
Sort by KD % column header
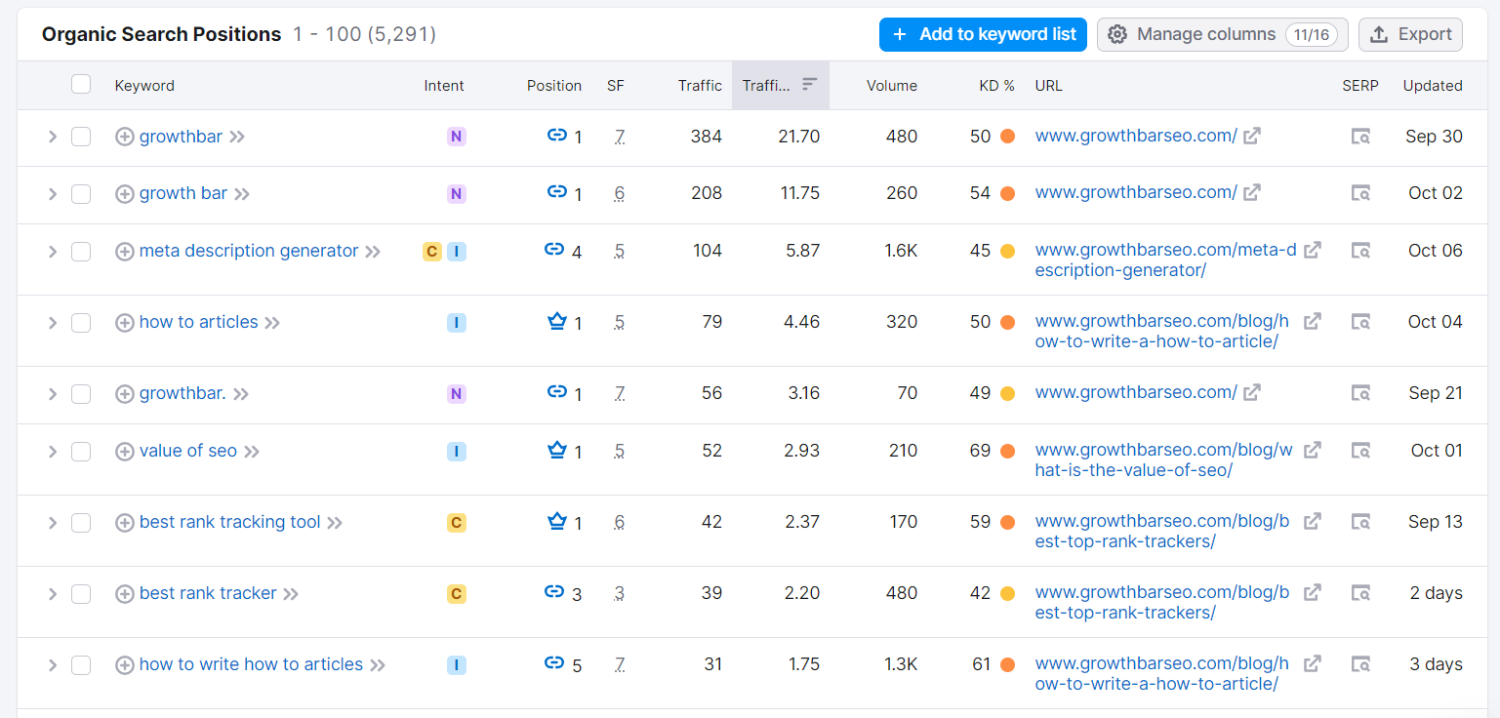(997, 86)
